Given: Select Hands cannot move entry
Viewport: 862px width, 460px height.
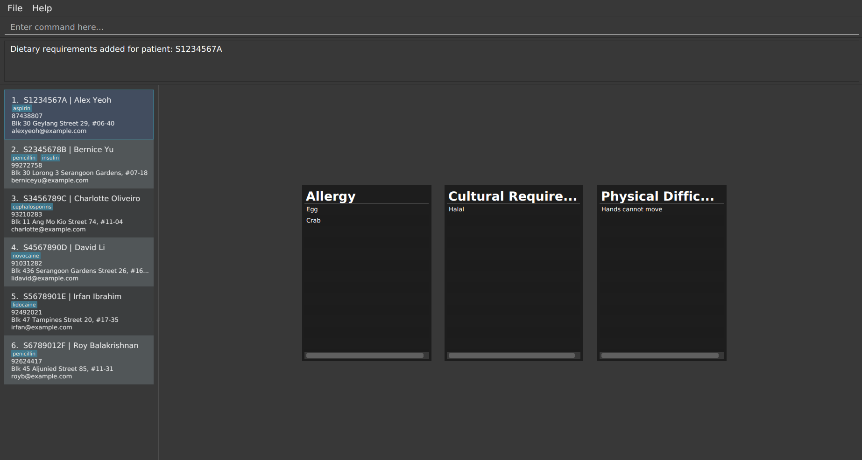Looking at the screenshot, I should point(632,209).
